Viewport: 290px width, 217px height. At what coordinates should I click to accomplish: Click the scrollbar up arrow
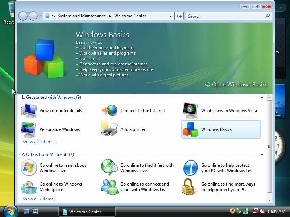270,97
